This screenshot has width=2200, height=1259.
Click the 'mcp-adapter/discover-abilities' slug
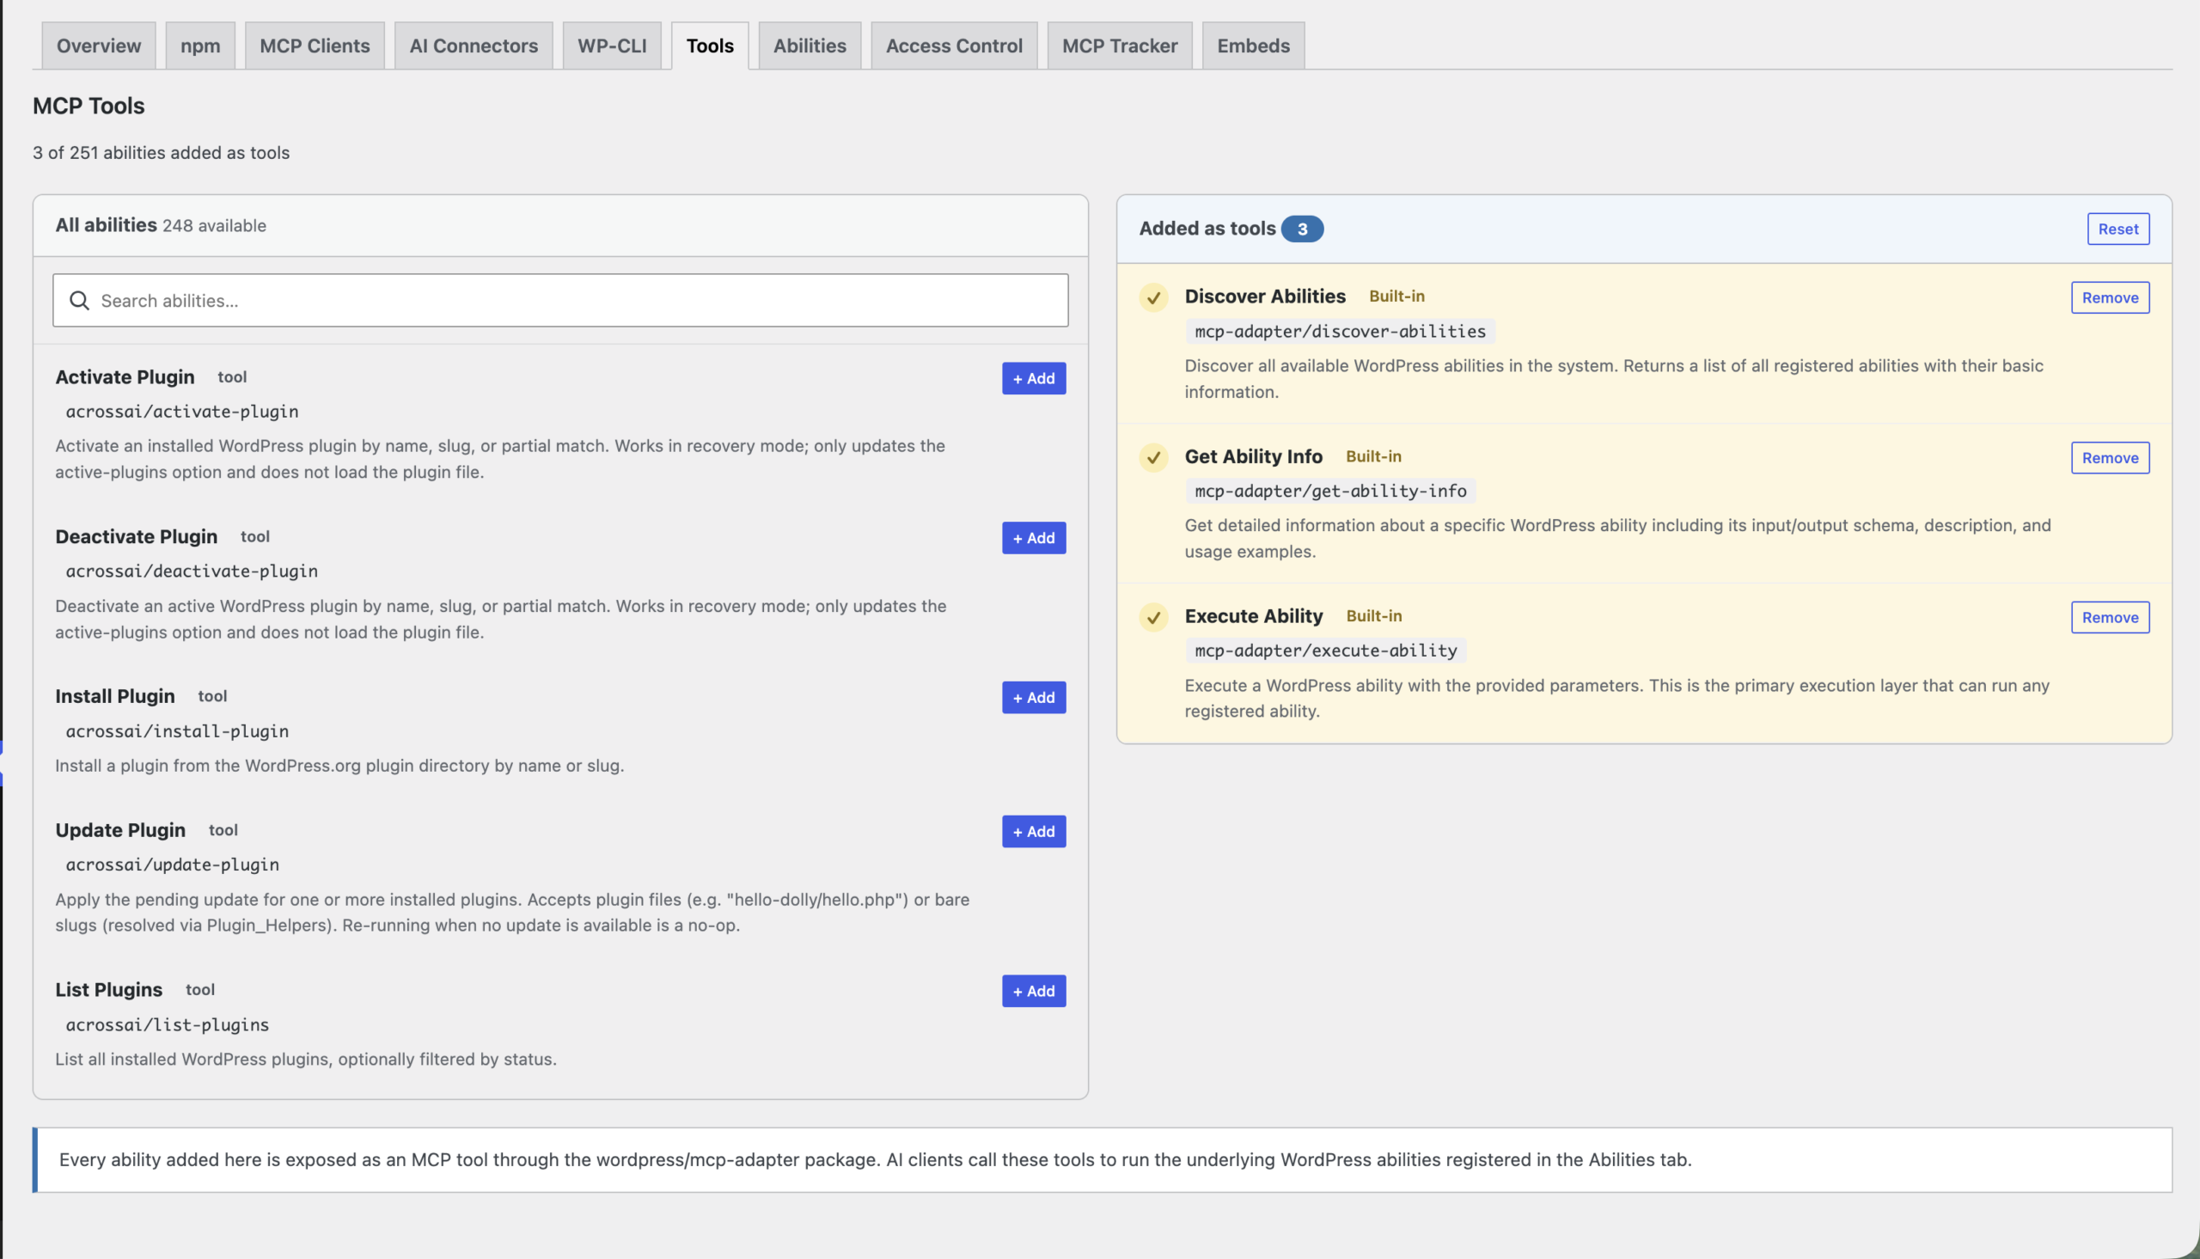coord(1340,331)
